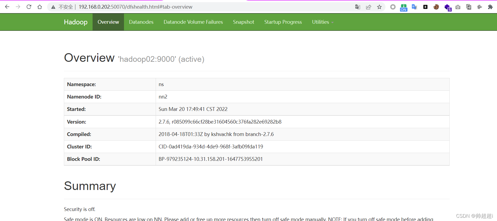Open the copy pages extension icon
Image resolution: width=497 pixels, height=221 pixels.
(469, 7)
